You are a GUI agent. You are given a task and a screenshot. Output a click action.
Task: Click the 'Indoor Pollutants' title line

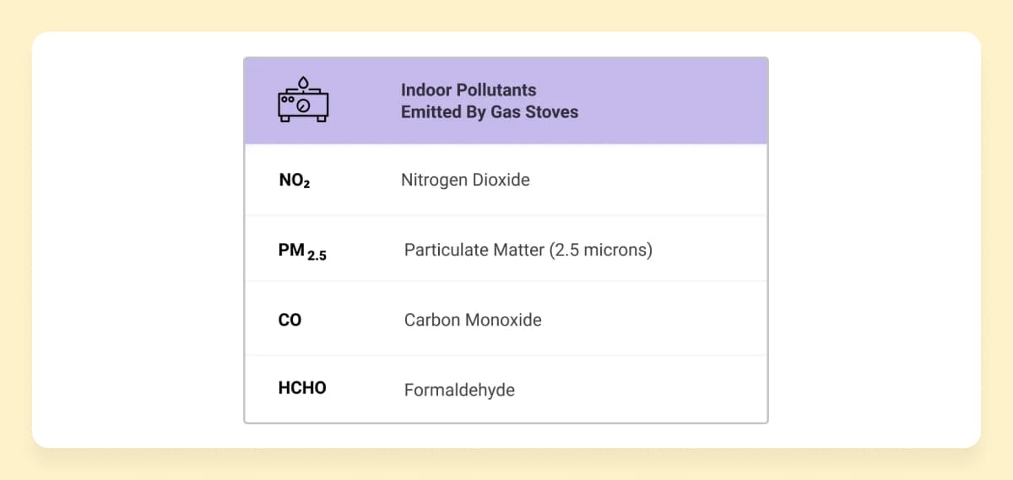pyautogui.click(x=469, y=90)
